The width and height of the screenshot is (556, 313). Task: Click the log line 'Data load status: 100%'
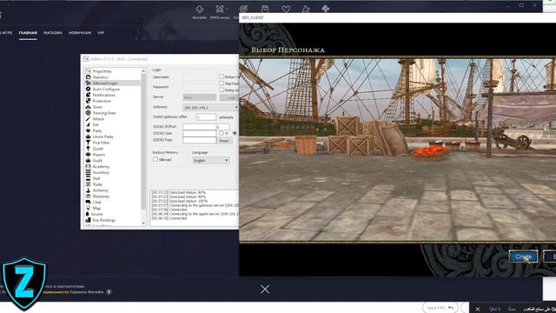(x=180, y=201)
